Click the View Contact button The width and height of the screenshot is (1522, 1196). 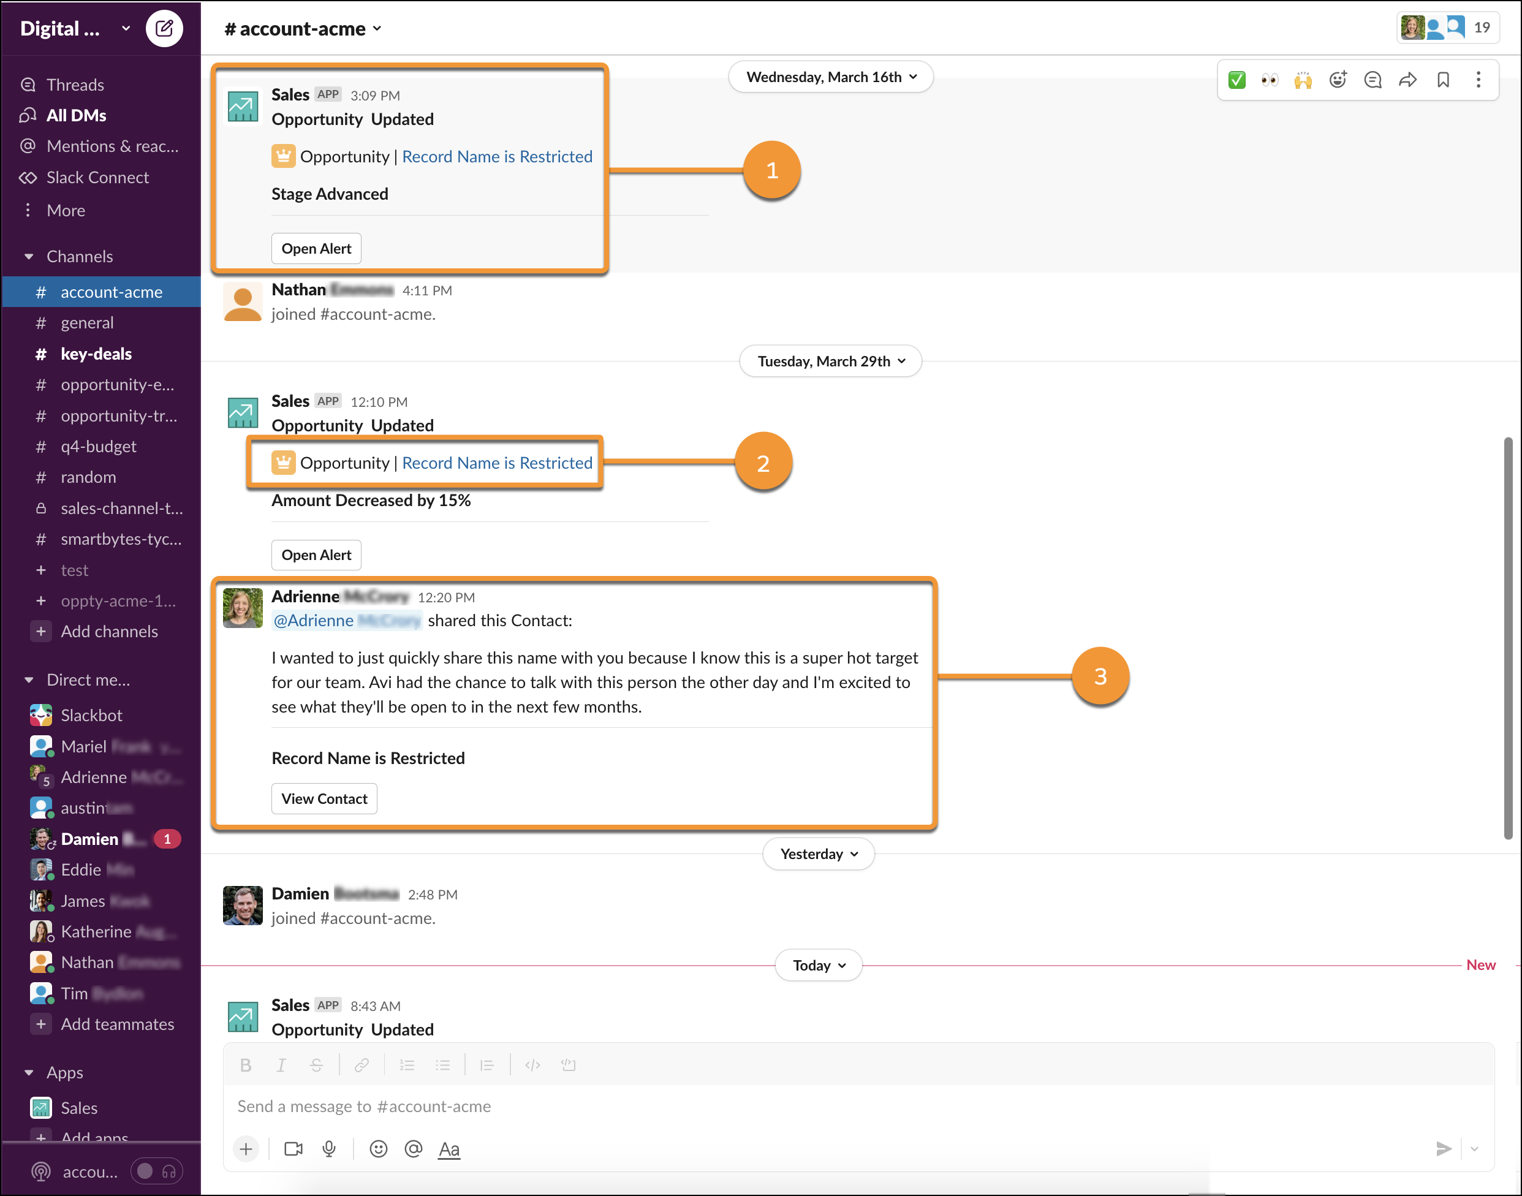[x=324, y=799]
